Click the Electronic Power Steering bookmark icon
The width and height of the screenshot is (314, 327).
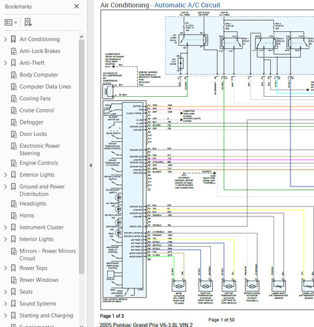(x=14, y=146)
